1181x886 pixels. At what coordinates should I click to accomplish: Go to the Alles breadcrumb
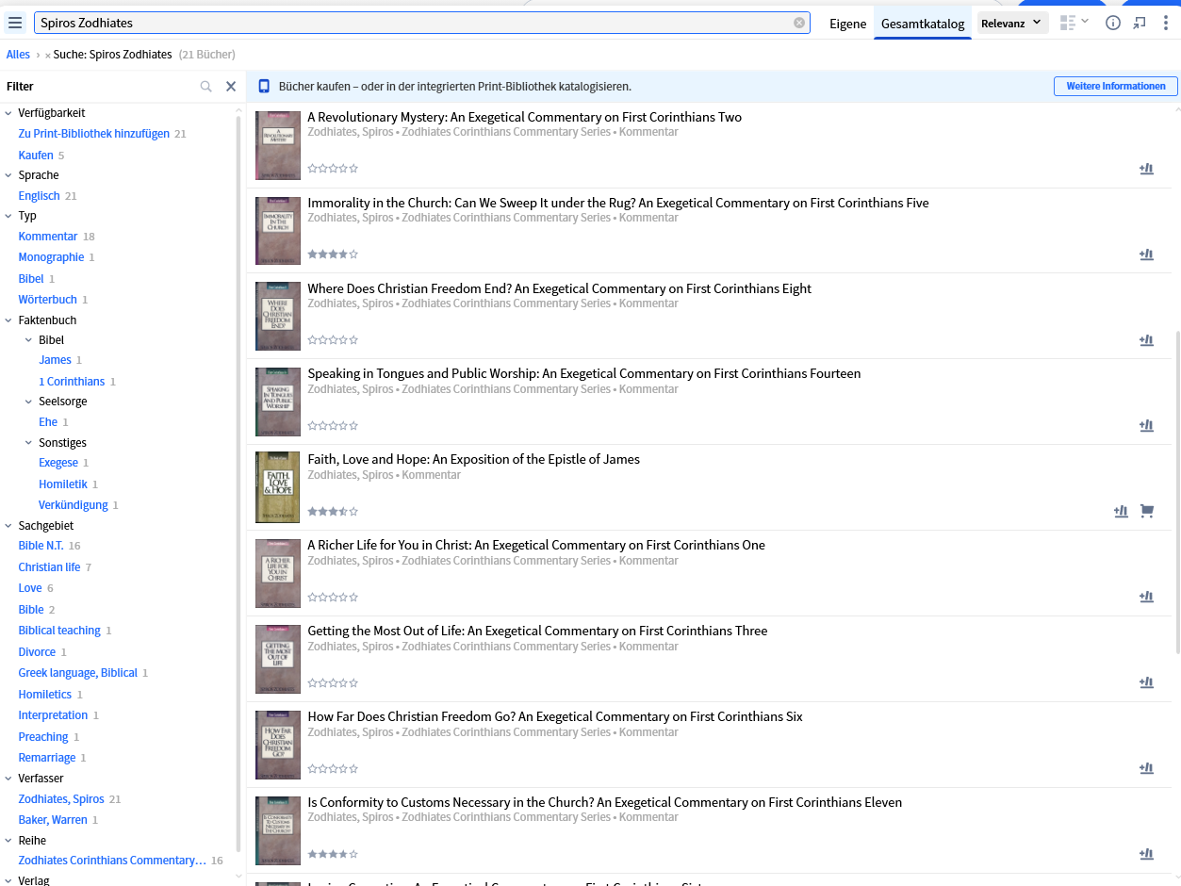click(18, 55)
